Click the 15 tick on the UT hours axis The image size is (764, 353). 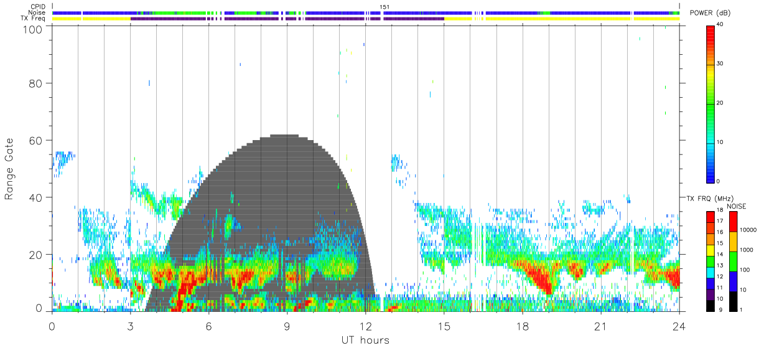444,326
